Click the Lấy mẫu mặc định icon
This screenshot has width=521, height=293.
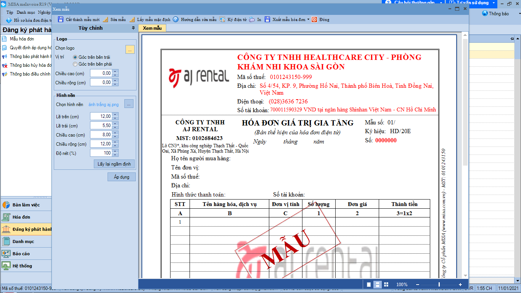click(x=132, y=19)
